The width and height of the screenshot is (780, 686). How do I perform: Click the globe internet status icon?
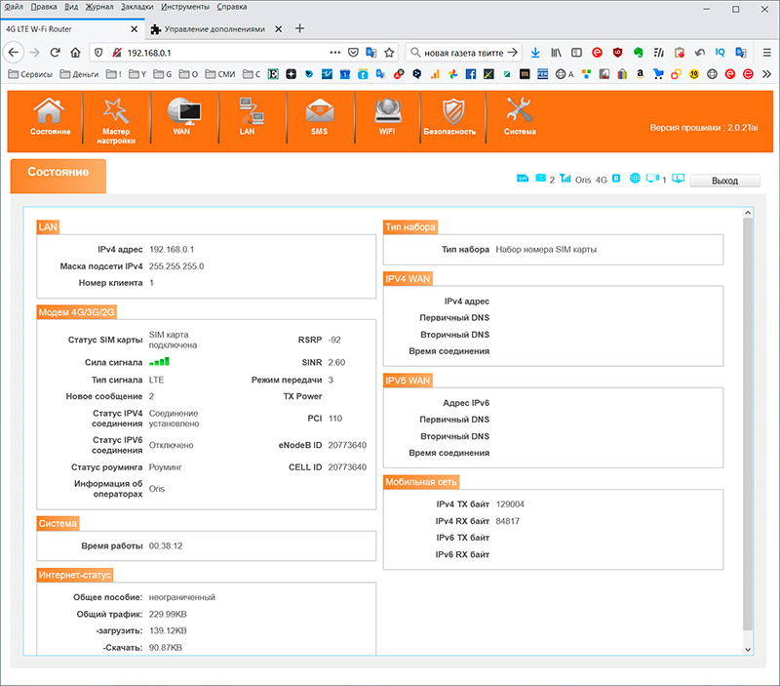tap(635, 180)
